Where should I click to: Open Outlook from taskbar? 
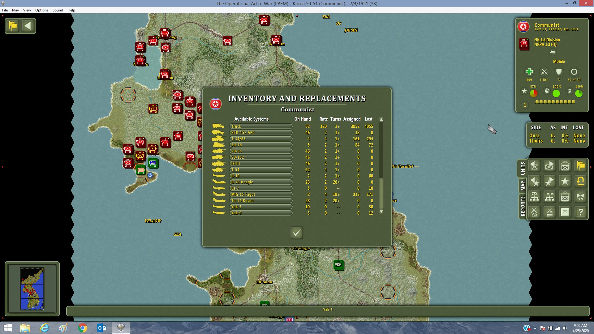101,328
